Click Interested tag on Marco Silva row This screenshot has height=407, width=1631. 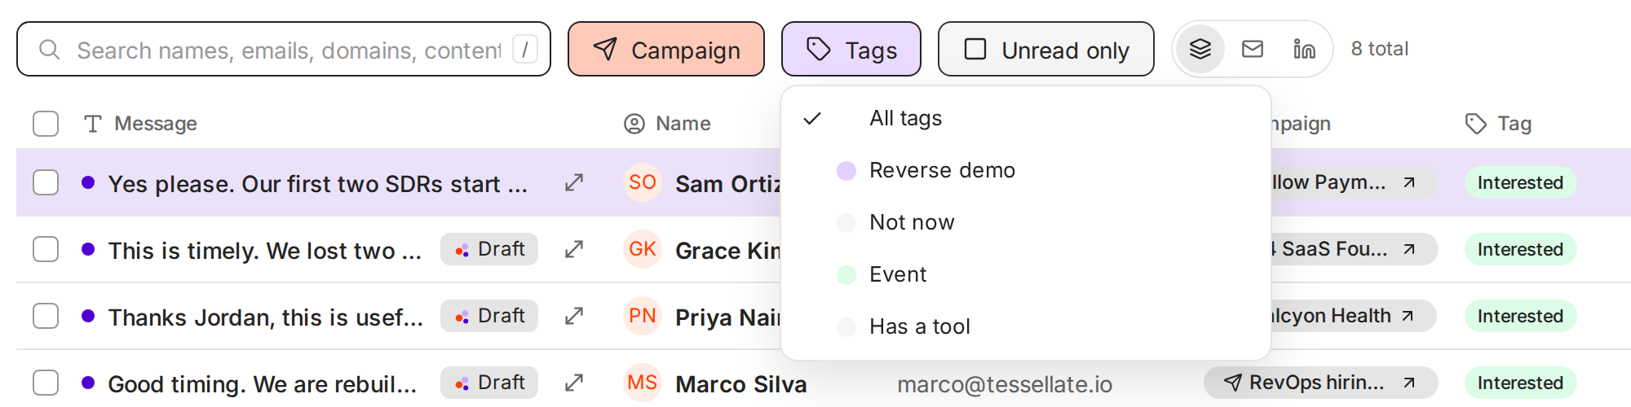coord(1520,383)
